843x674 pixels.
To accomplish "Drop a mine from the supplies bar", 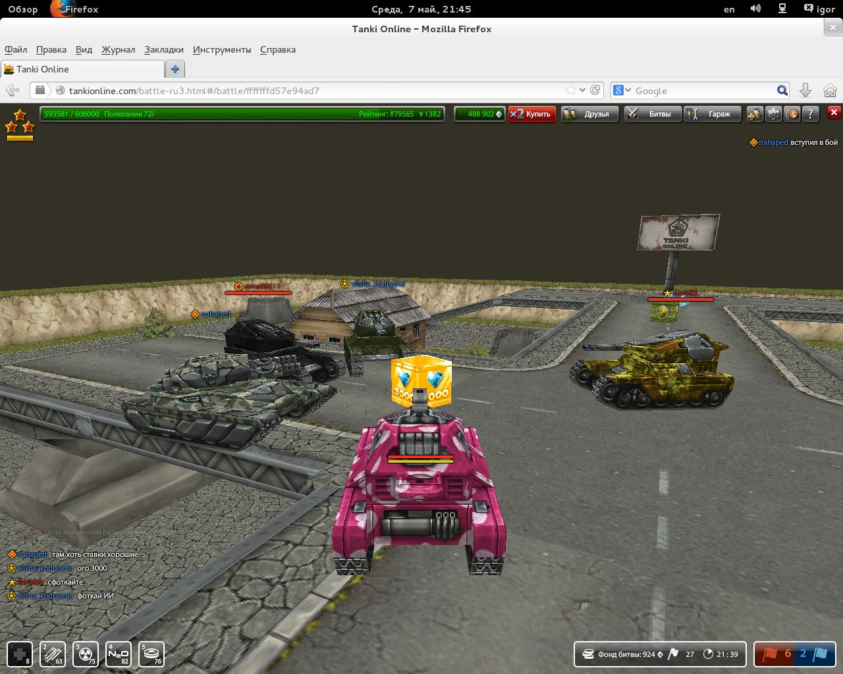I will (151, 654).
